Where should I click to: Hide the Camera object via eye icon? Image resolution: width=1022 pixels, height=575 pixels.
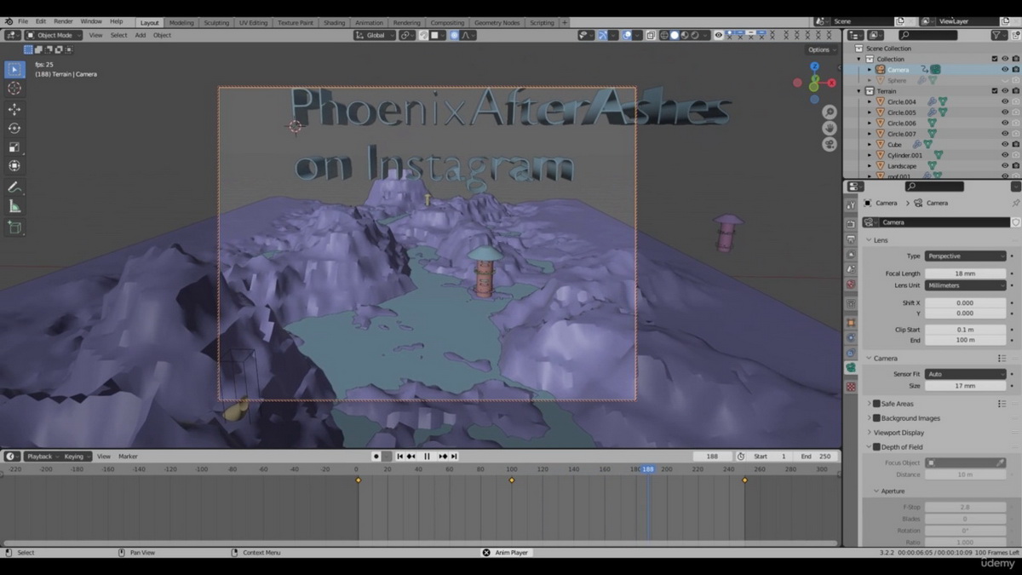pos(1005,70)
